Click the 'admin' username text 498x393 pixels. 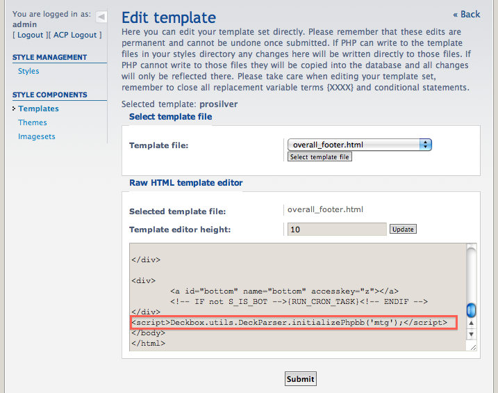pos(25,24)
